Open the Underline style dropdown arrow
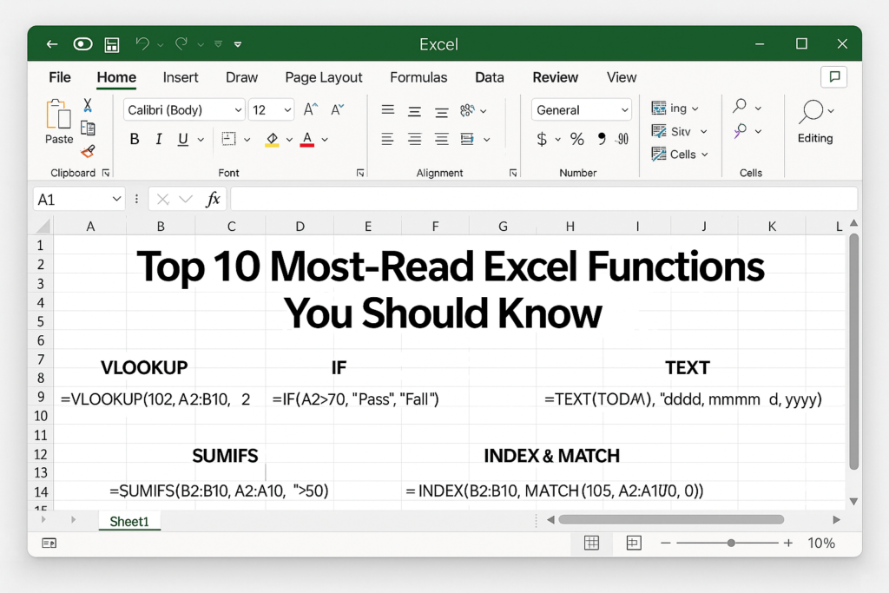This screenshot has width=889, height=593. [x=201, y=140]
